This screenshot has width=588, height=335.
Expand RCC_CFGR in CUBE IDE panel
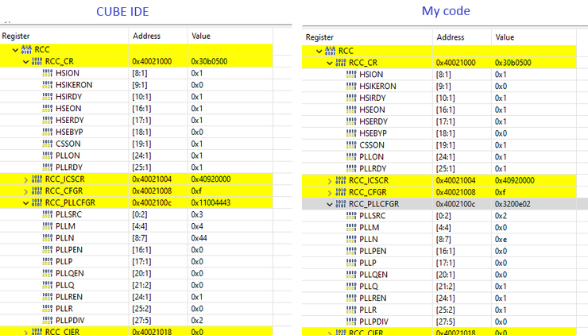click(x=26, y=191)
